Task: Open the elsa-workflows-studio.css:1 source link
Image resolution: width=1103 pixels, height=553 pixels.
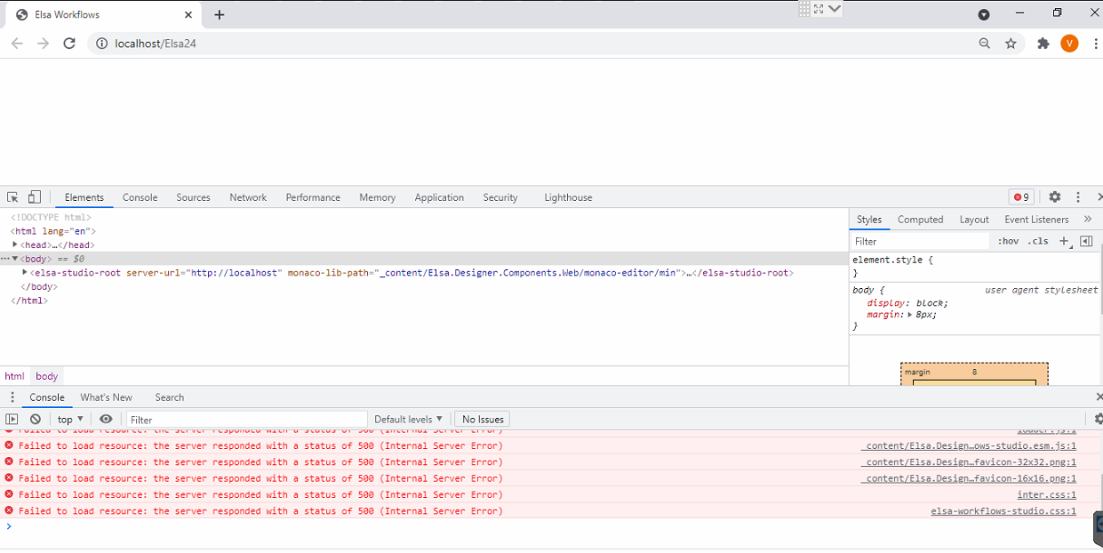Action: 1003,511
